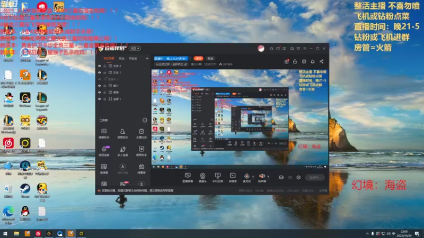Select the 文本 1 source row
The image size is (424, 238).
(123, 72)
